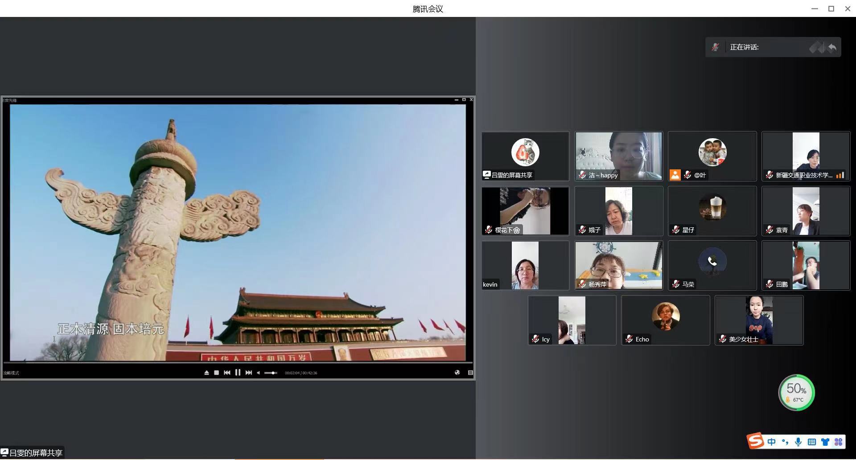Open the playlist icon at player's right edge
The image size is (856, 460).
(x=470, y=373)
